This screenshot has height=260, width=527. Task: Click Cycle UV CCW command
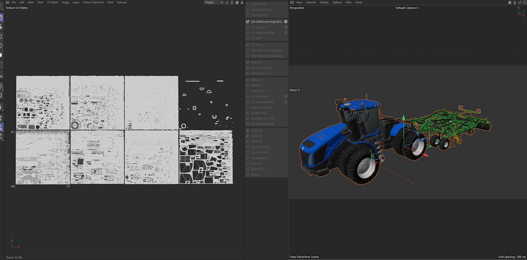point(266,147)
